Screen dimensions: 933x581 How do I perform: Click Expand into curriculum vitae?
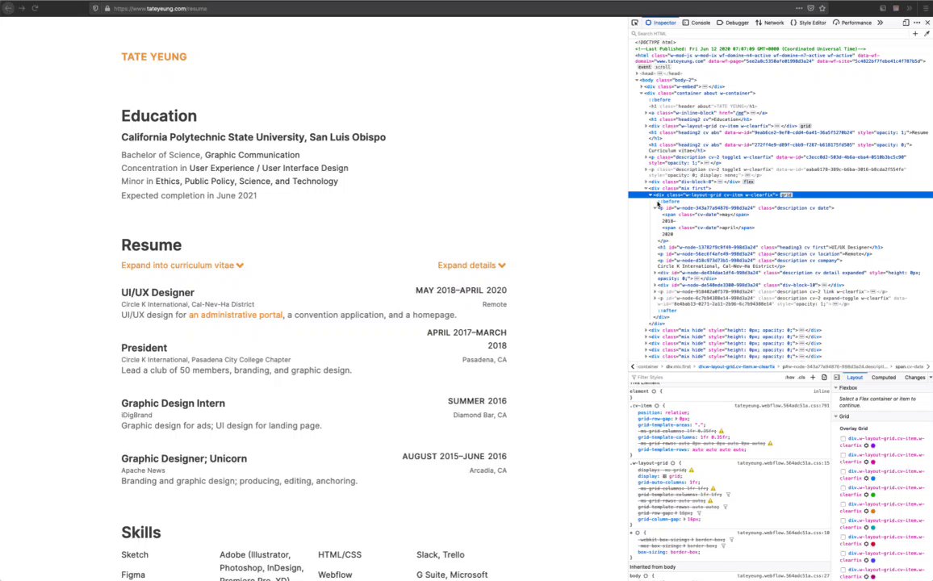point(182,265)
